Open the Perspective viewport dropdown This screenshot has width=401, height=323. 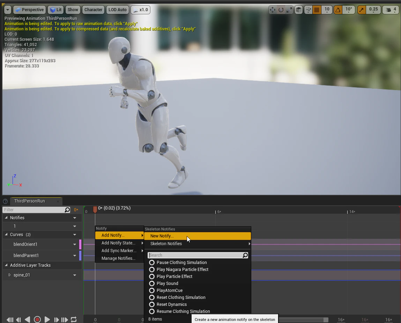click(x=29, y=10)
